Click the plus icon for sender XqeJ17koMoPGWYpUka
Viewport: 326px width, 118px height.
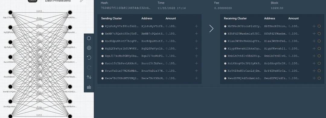point(196,56)
